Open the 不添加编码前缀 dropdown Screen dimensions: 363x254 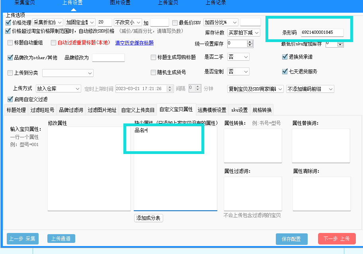310,89
